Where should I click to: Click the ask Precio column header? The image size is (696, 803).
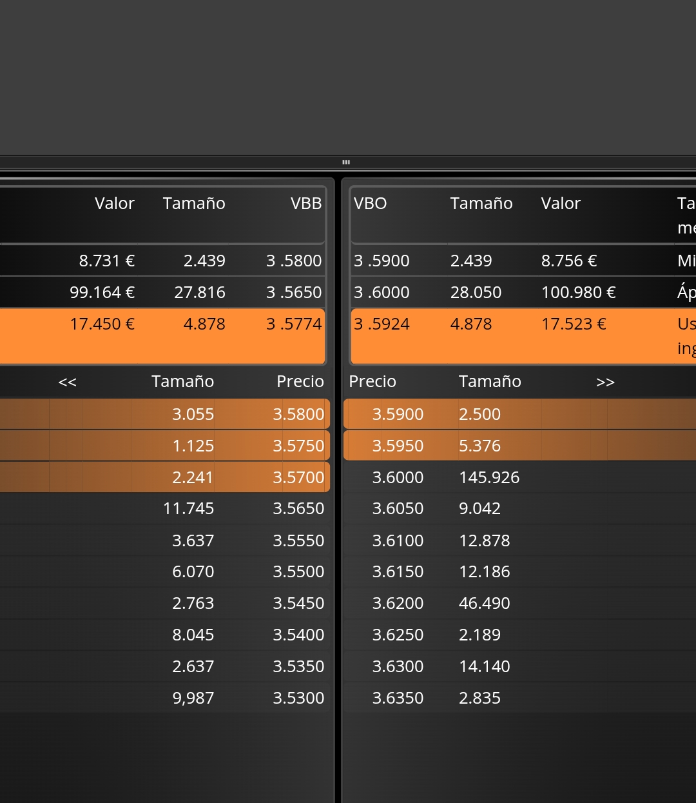tap(372, 381)
